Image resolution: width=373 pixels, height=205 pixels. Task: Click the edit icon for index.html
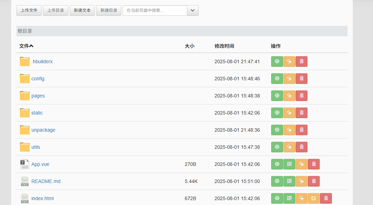pos(314,198)
